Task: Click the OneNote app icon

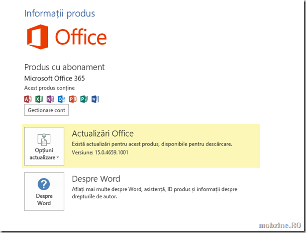Action: pyautogui.click(x=50, y=99)
